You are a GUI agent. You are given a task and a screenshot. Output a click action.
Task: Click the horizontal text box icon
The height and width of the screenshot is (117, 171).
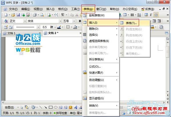point(60,107)
